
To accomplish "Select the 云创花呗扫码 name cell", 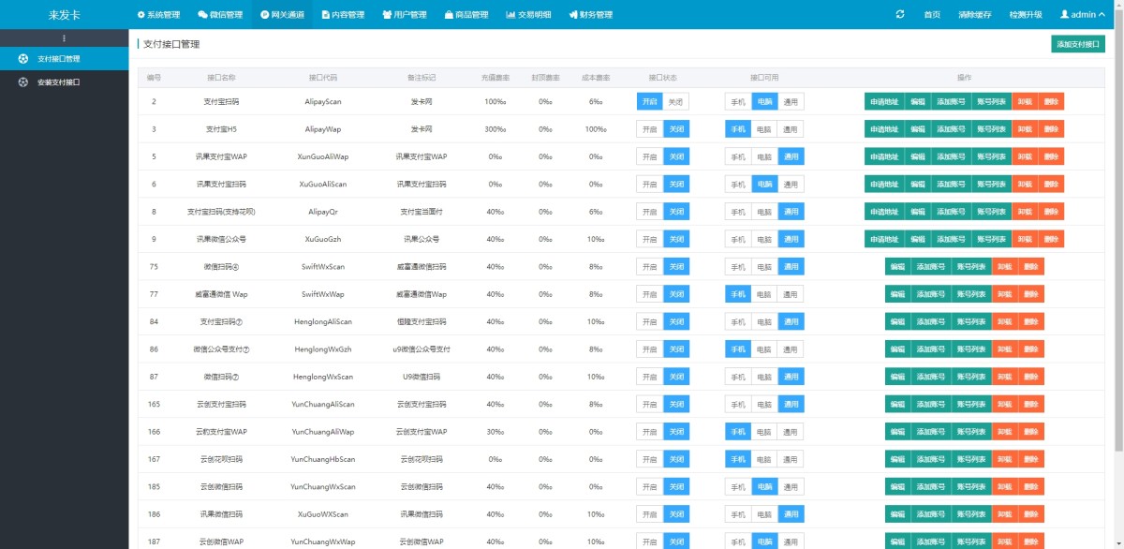I will pos(221,459).
